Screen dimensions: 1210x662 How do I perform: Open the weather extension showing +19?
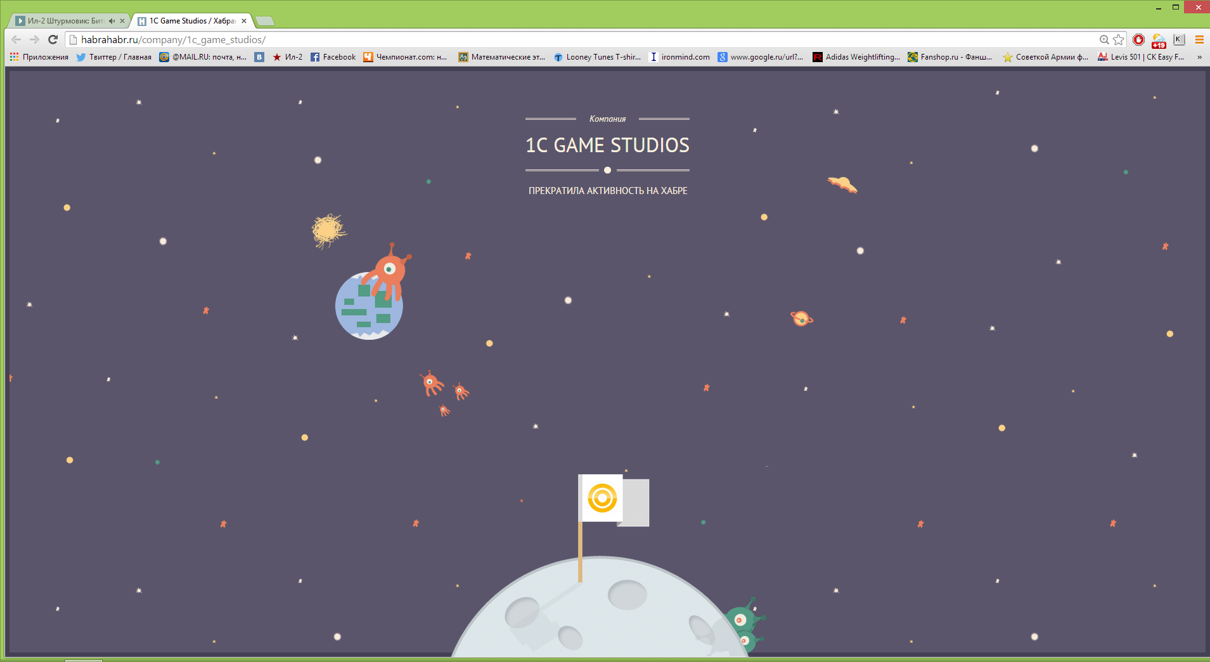[1159, 41]
